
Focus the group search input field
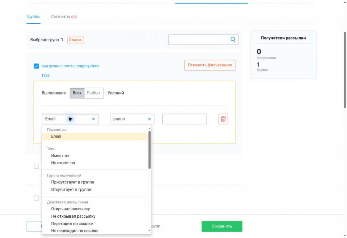click(203, 40)
